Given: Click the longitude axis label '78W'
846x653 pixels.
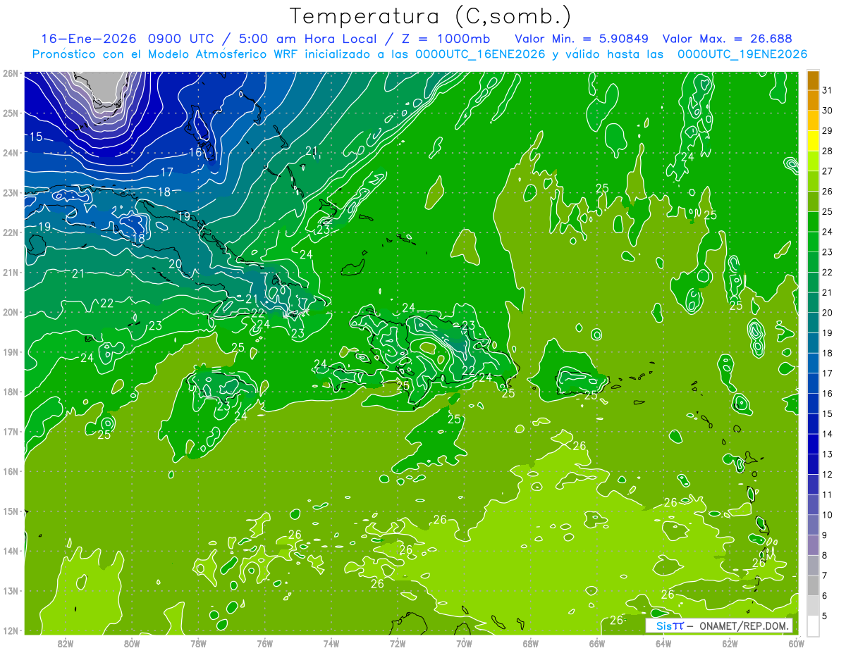Looking at the screenshot, I should tap(198, 643).
